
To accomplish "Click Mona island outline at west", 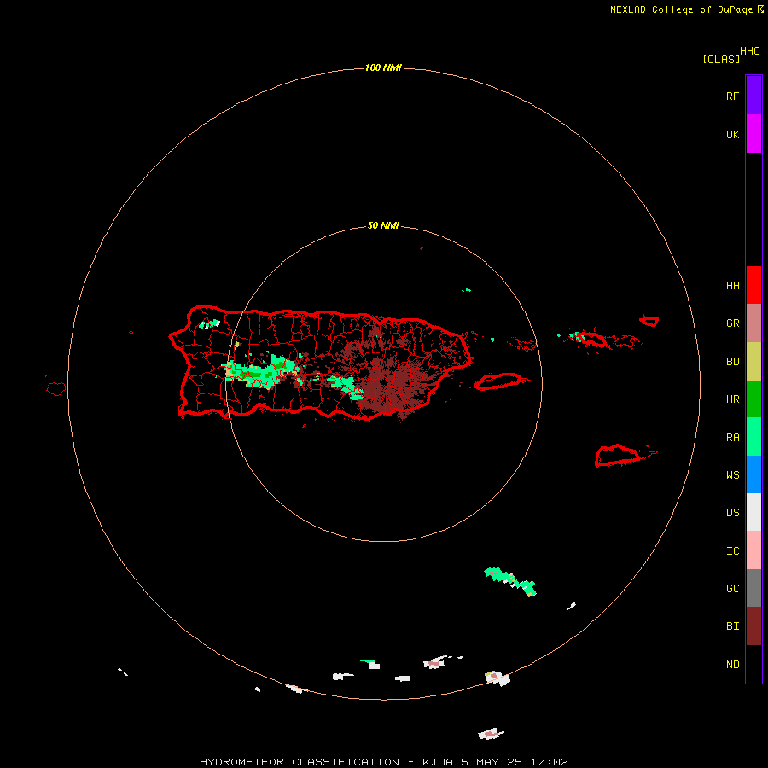I will 55,389.
